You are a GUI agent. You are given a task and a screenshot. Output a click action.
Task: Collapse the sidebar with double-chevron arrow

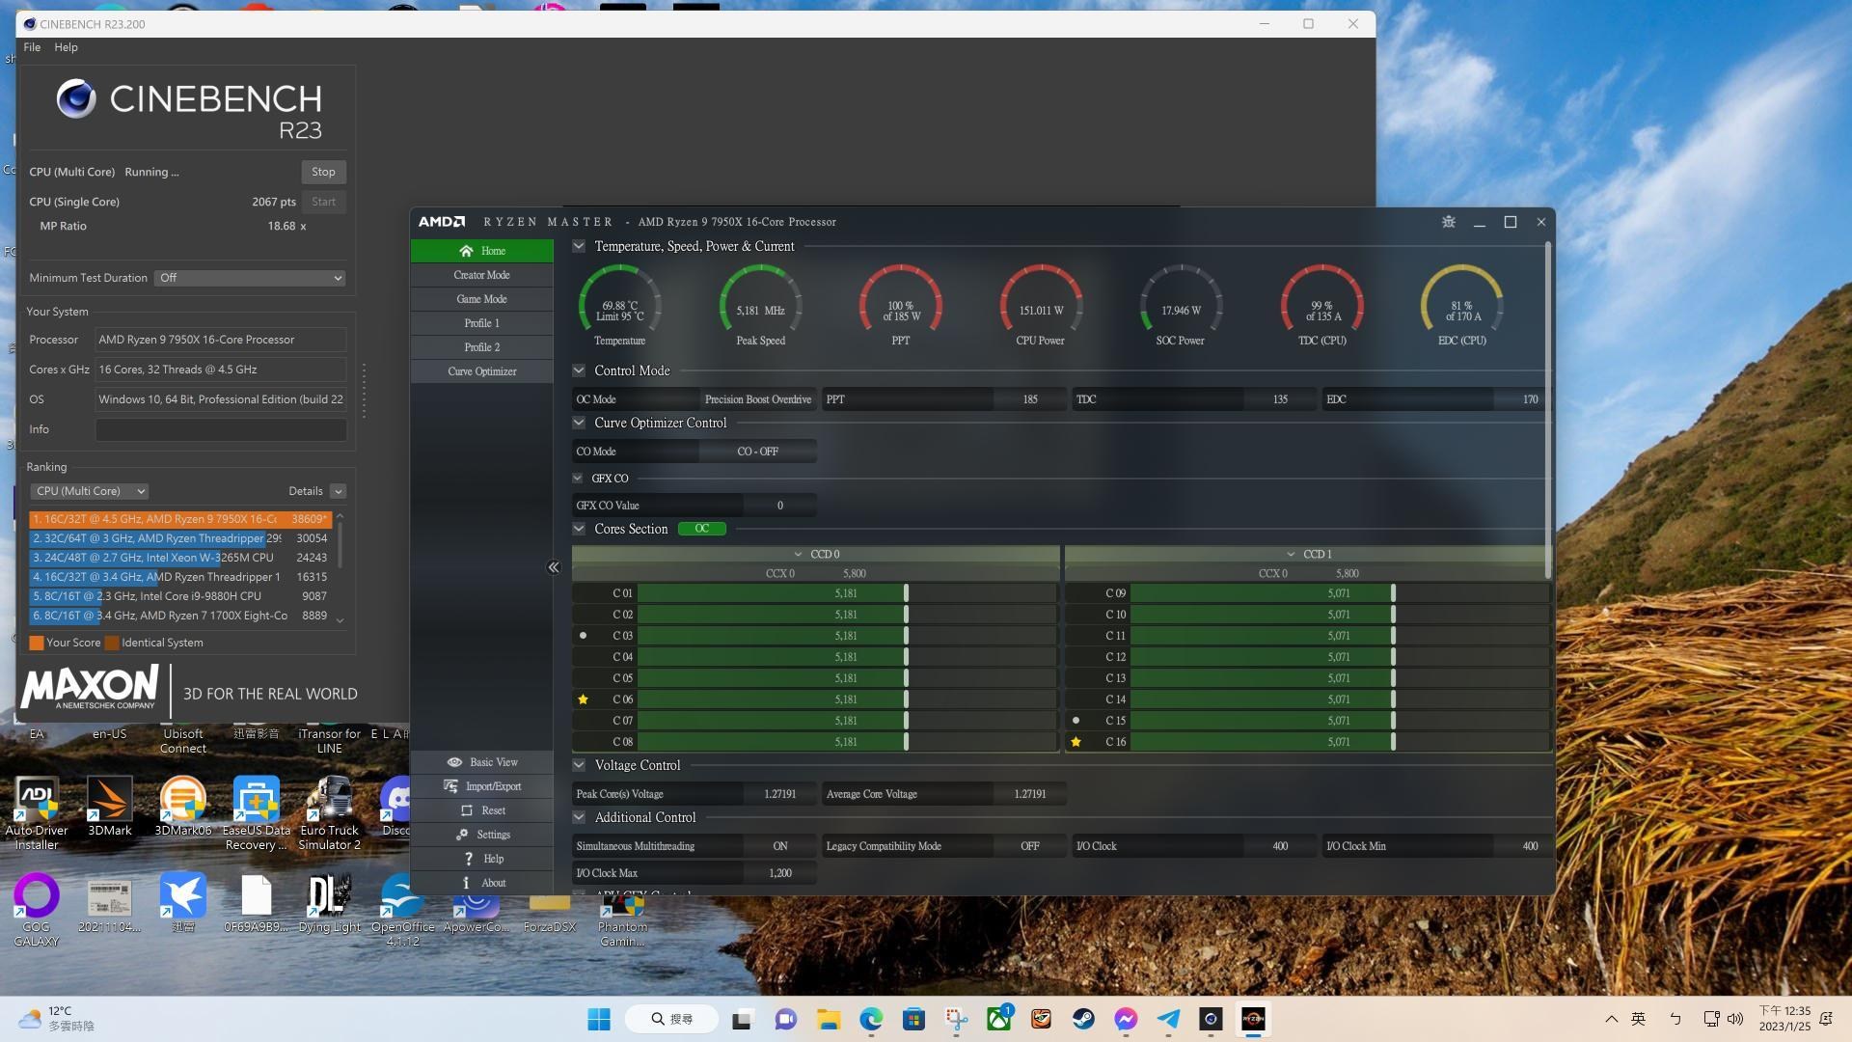(554, 567)
